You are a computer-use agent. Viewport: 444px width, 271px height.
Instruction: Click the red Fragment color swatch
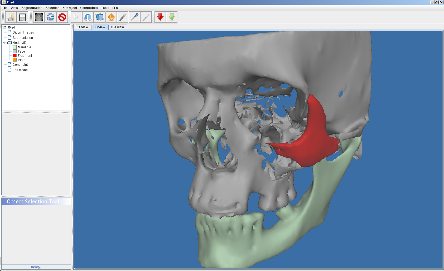click(15, 56)
